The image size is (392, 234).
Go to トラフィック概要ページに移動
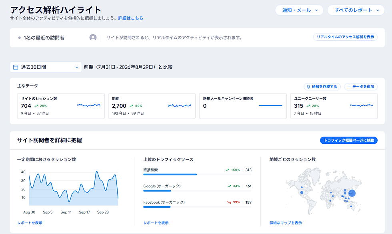[x=349, y=140]
